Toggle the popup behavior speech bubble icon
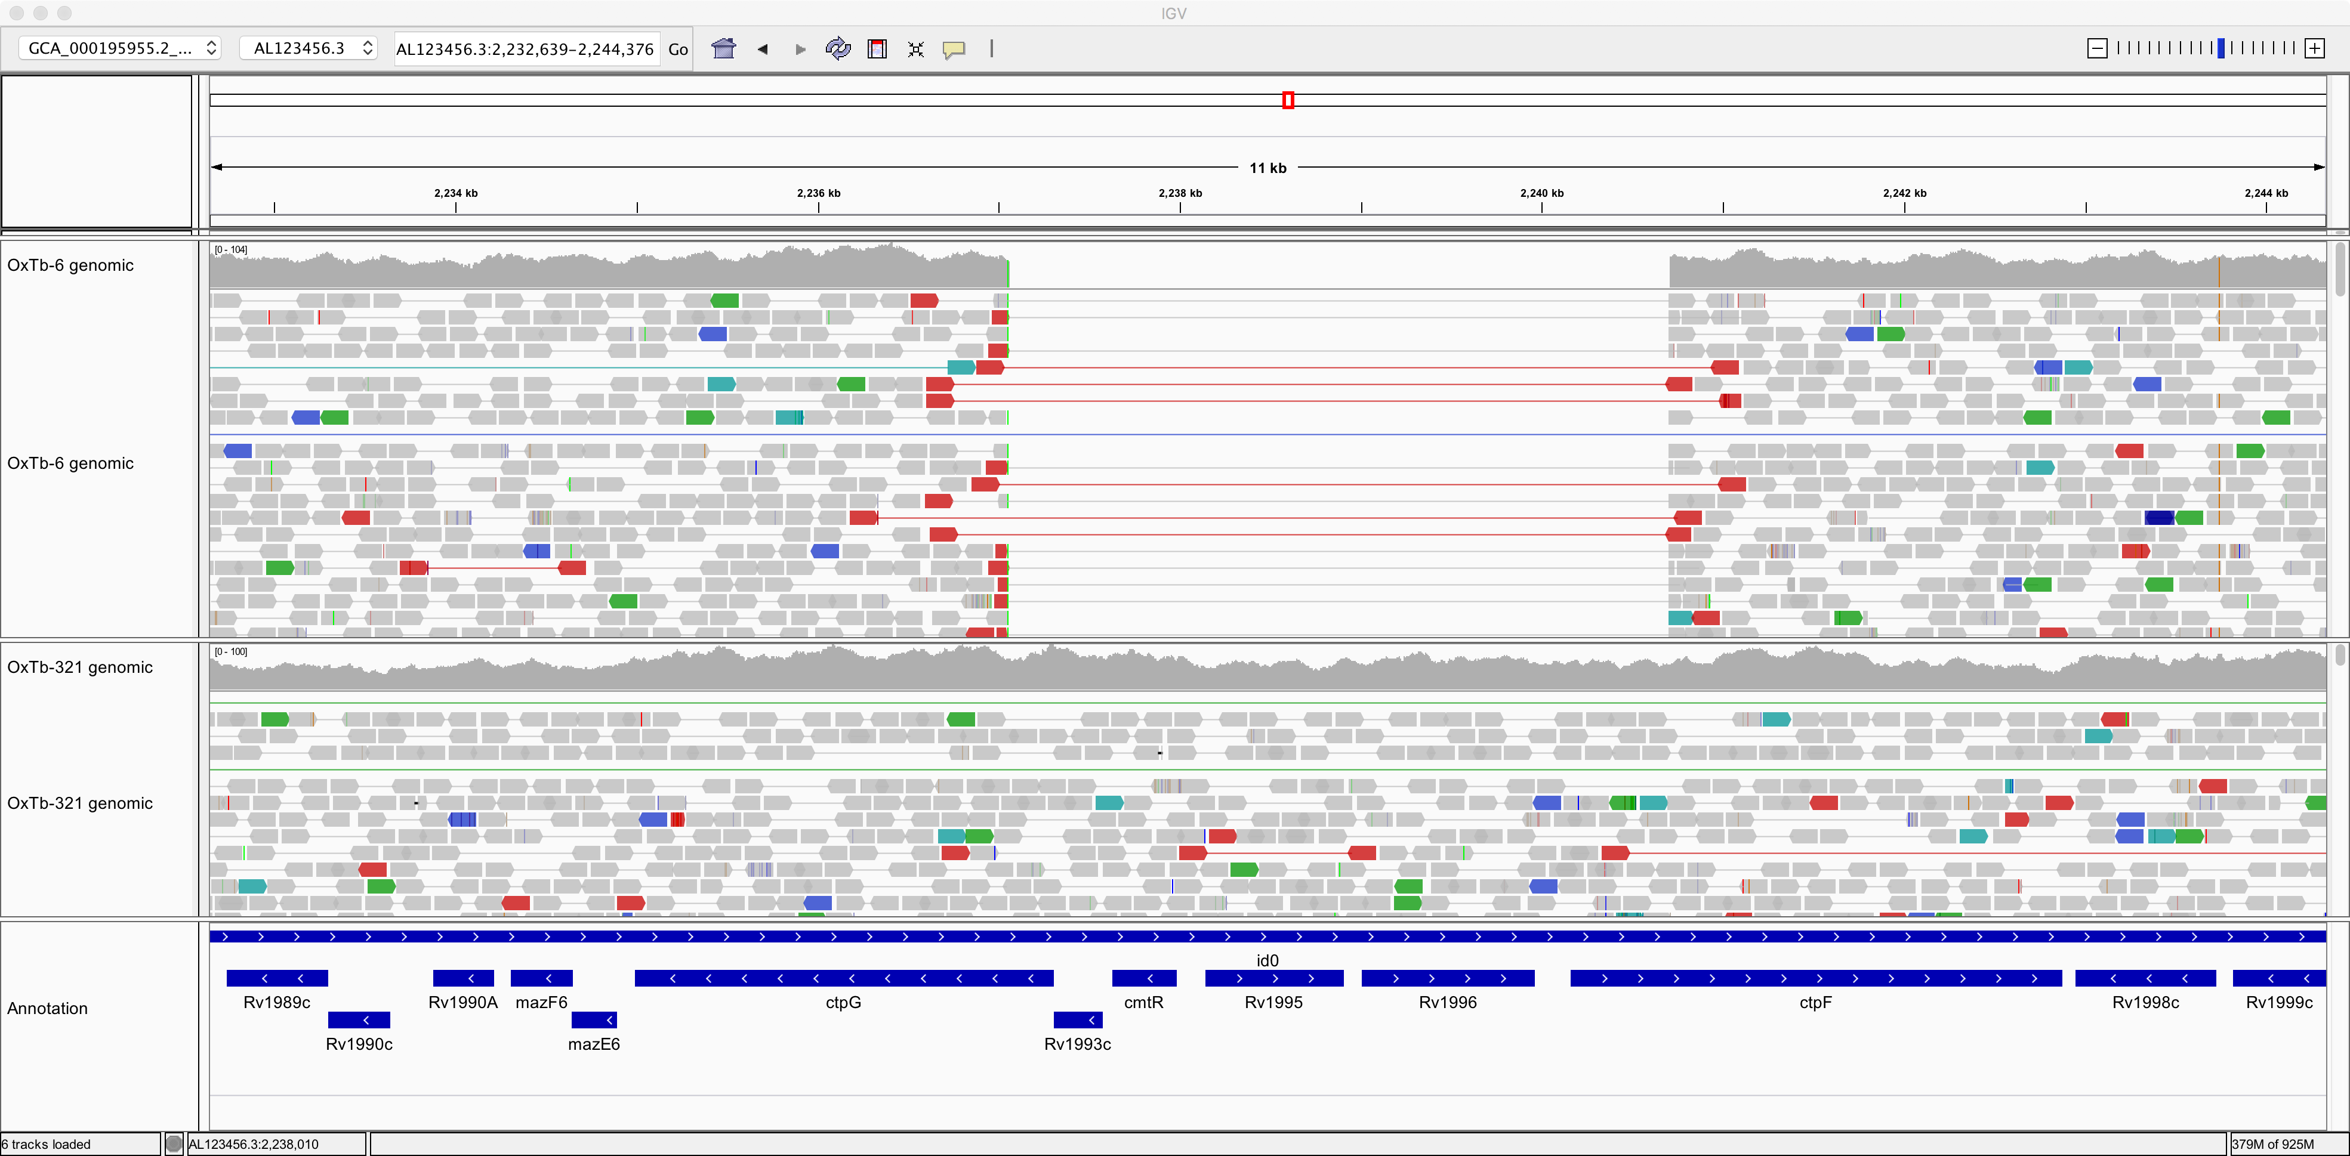The image size is (2350, 1156). coord(954,48)
